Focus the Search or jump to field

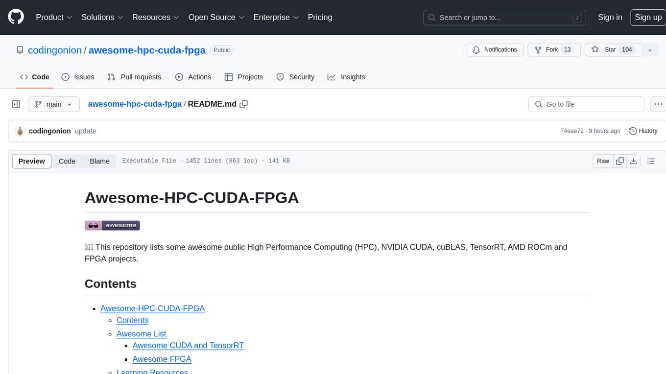505,17
